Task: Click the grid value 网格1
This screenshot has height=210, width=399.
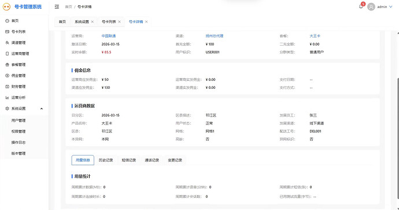Action: [x=210, y=132]
